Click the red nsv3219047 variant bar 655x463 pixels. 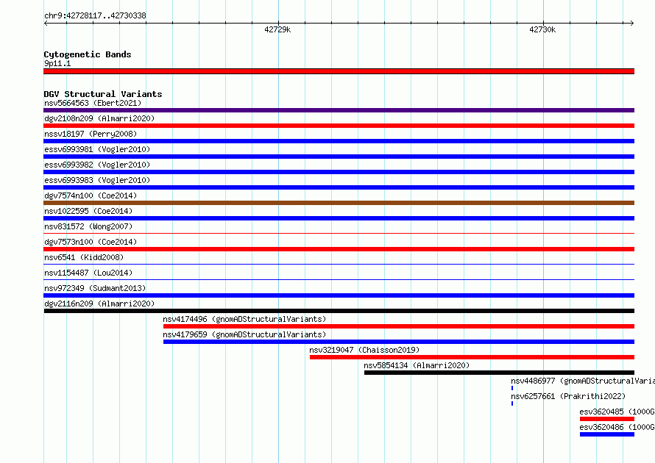tap(472, 357)
